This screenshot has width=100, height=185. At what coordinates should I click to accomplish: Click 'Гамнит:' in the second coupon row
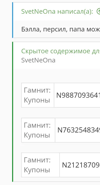37,125
